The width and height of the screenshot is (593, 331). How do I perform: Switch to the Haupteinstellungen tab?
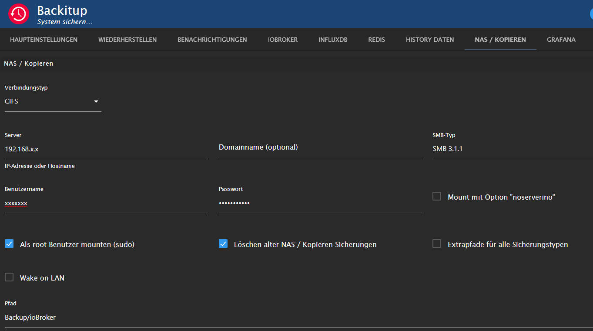44,40
